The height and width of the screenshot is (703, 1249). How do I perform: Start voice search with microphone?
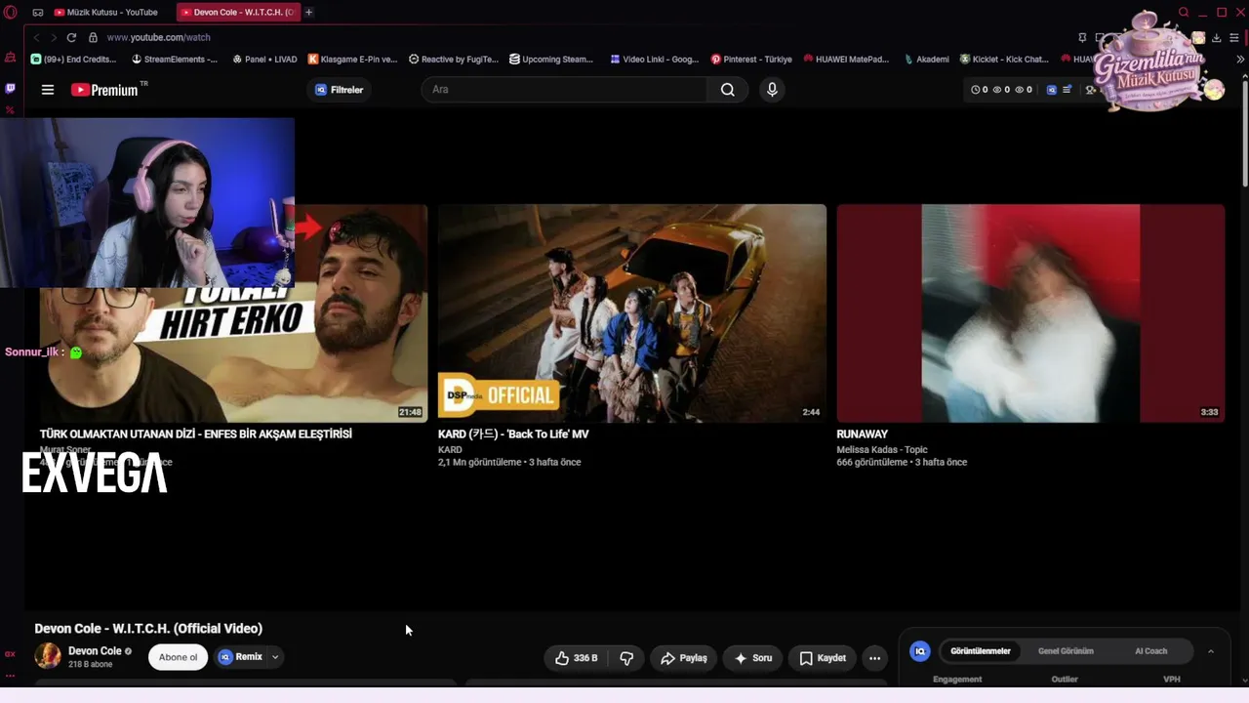point(772,90)
